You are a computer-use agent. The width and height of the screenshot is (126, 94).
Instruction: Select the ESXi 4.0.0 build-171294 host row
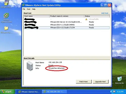67,28
